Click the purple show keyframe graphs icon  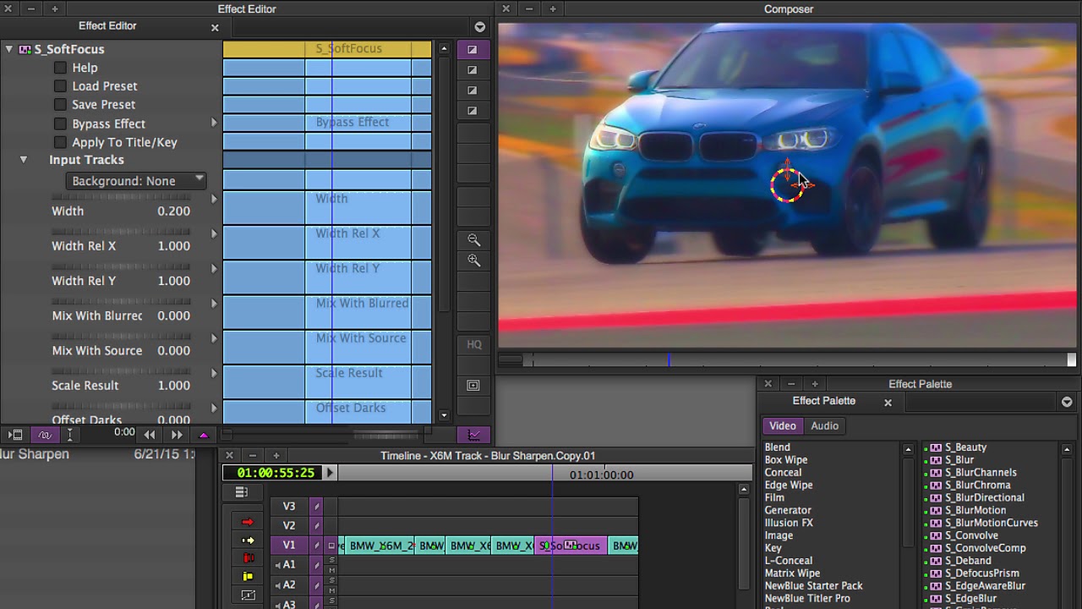(473, 435)
